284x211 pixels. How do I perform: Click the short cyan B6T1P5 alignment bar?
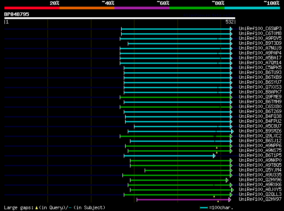pos(169,156)
